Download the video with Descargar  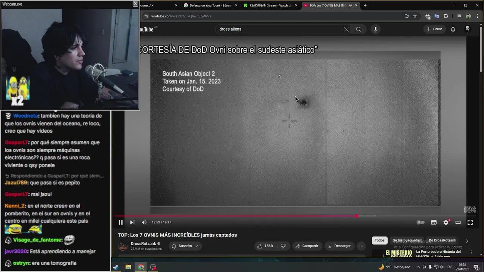click(x=339, y=246)
